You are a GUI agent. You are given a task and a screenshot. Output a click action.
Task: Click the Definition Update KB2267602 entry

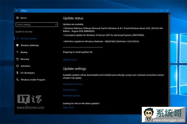click(101, 42)
